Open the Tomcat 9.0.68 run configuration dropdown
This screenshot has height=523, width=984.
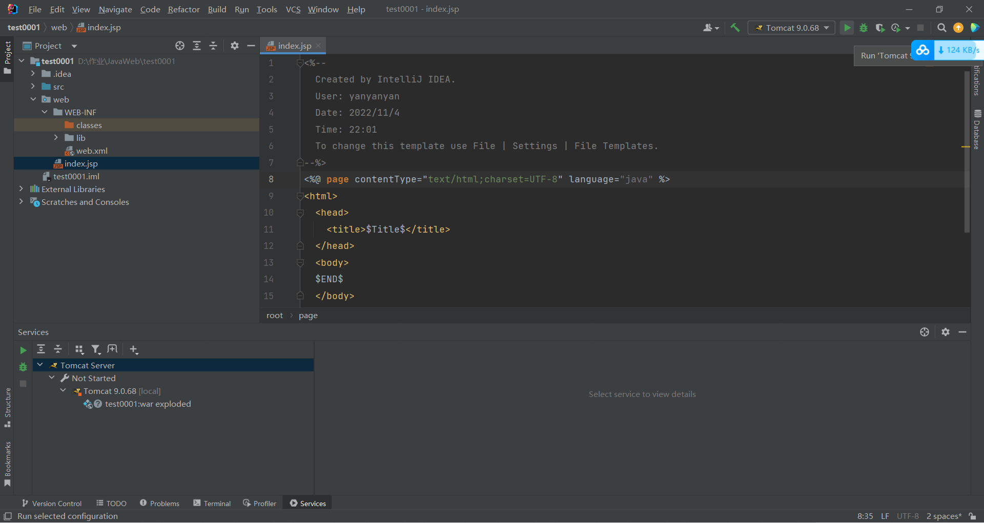pyautogui.click(x=792, y=28)
